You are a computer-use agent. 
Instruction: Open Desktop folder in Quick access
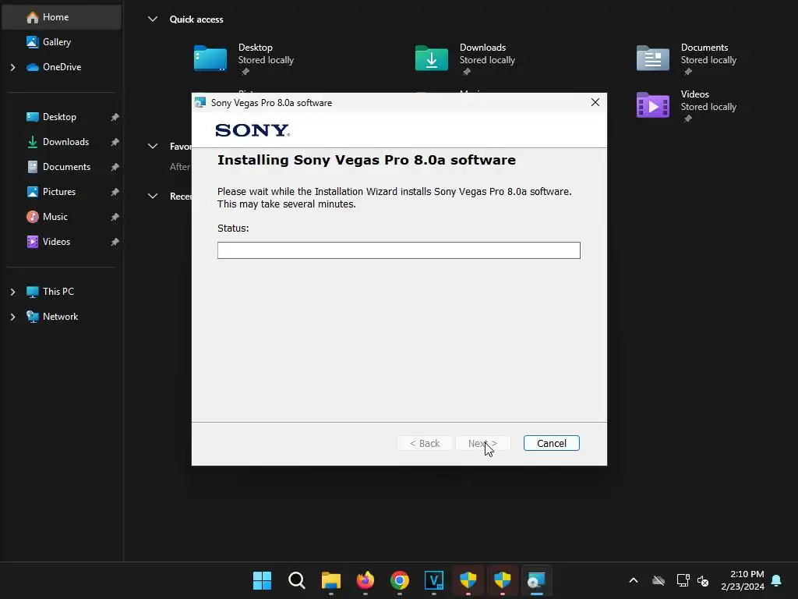(x=244, y=58)
